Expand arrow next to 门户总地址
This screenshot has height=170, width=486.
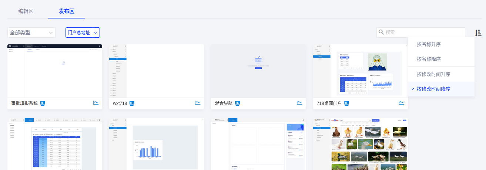pos(96,33)
